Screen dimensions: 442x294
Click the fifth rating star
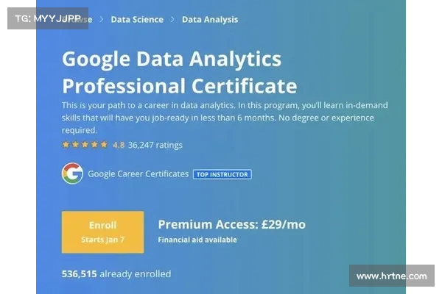pyautogui.click(x=104, y=145)
